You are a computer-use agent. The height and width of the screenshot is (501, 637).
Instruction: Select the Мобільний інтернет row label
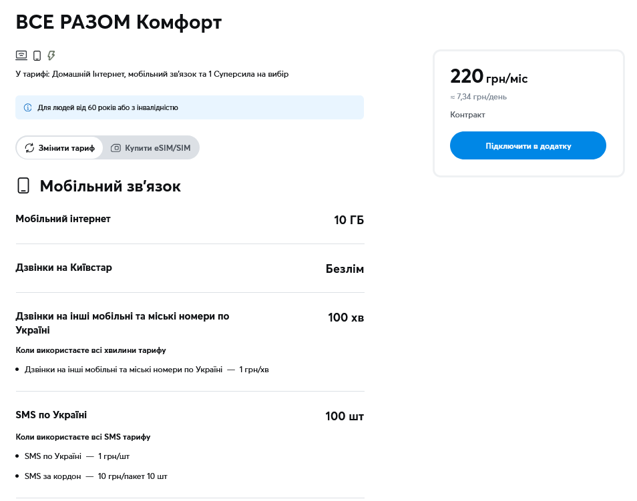click(x=63, y=219)
